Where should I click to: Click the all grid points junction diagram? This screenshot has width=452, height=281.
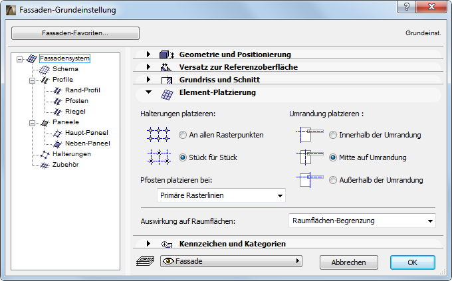[159, 135]
